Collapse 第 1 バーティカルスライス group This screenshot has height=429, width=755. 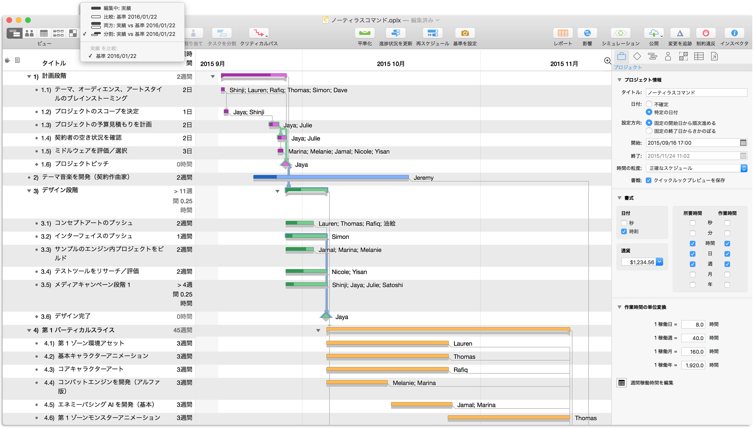click(x=29, y=330)
